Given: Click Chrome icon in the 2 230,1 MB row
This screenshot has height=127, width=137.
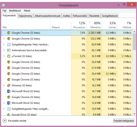Looking at the screenshot, I should coord(9,33).
